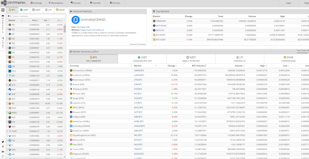Open the market list settings gear dropdown

tap(9, 16)
